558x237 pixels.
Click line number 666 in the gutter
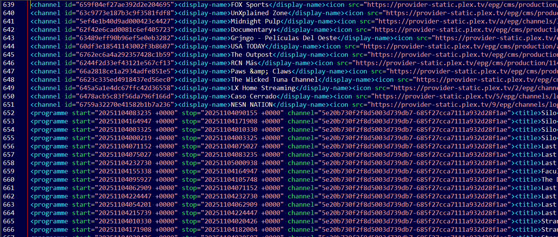(8, 230)
